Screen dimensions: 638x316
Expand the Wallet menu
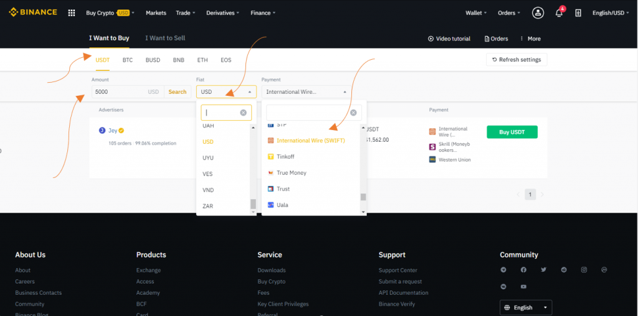(x=477, y=13)
